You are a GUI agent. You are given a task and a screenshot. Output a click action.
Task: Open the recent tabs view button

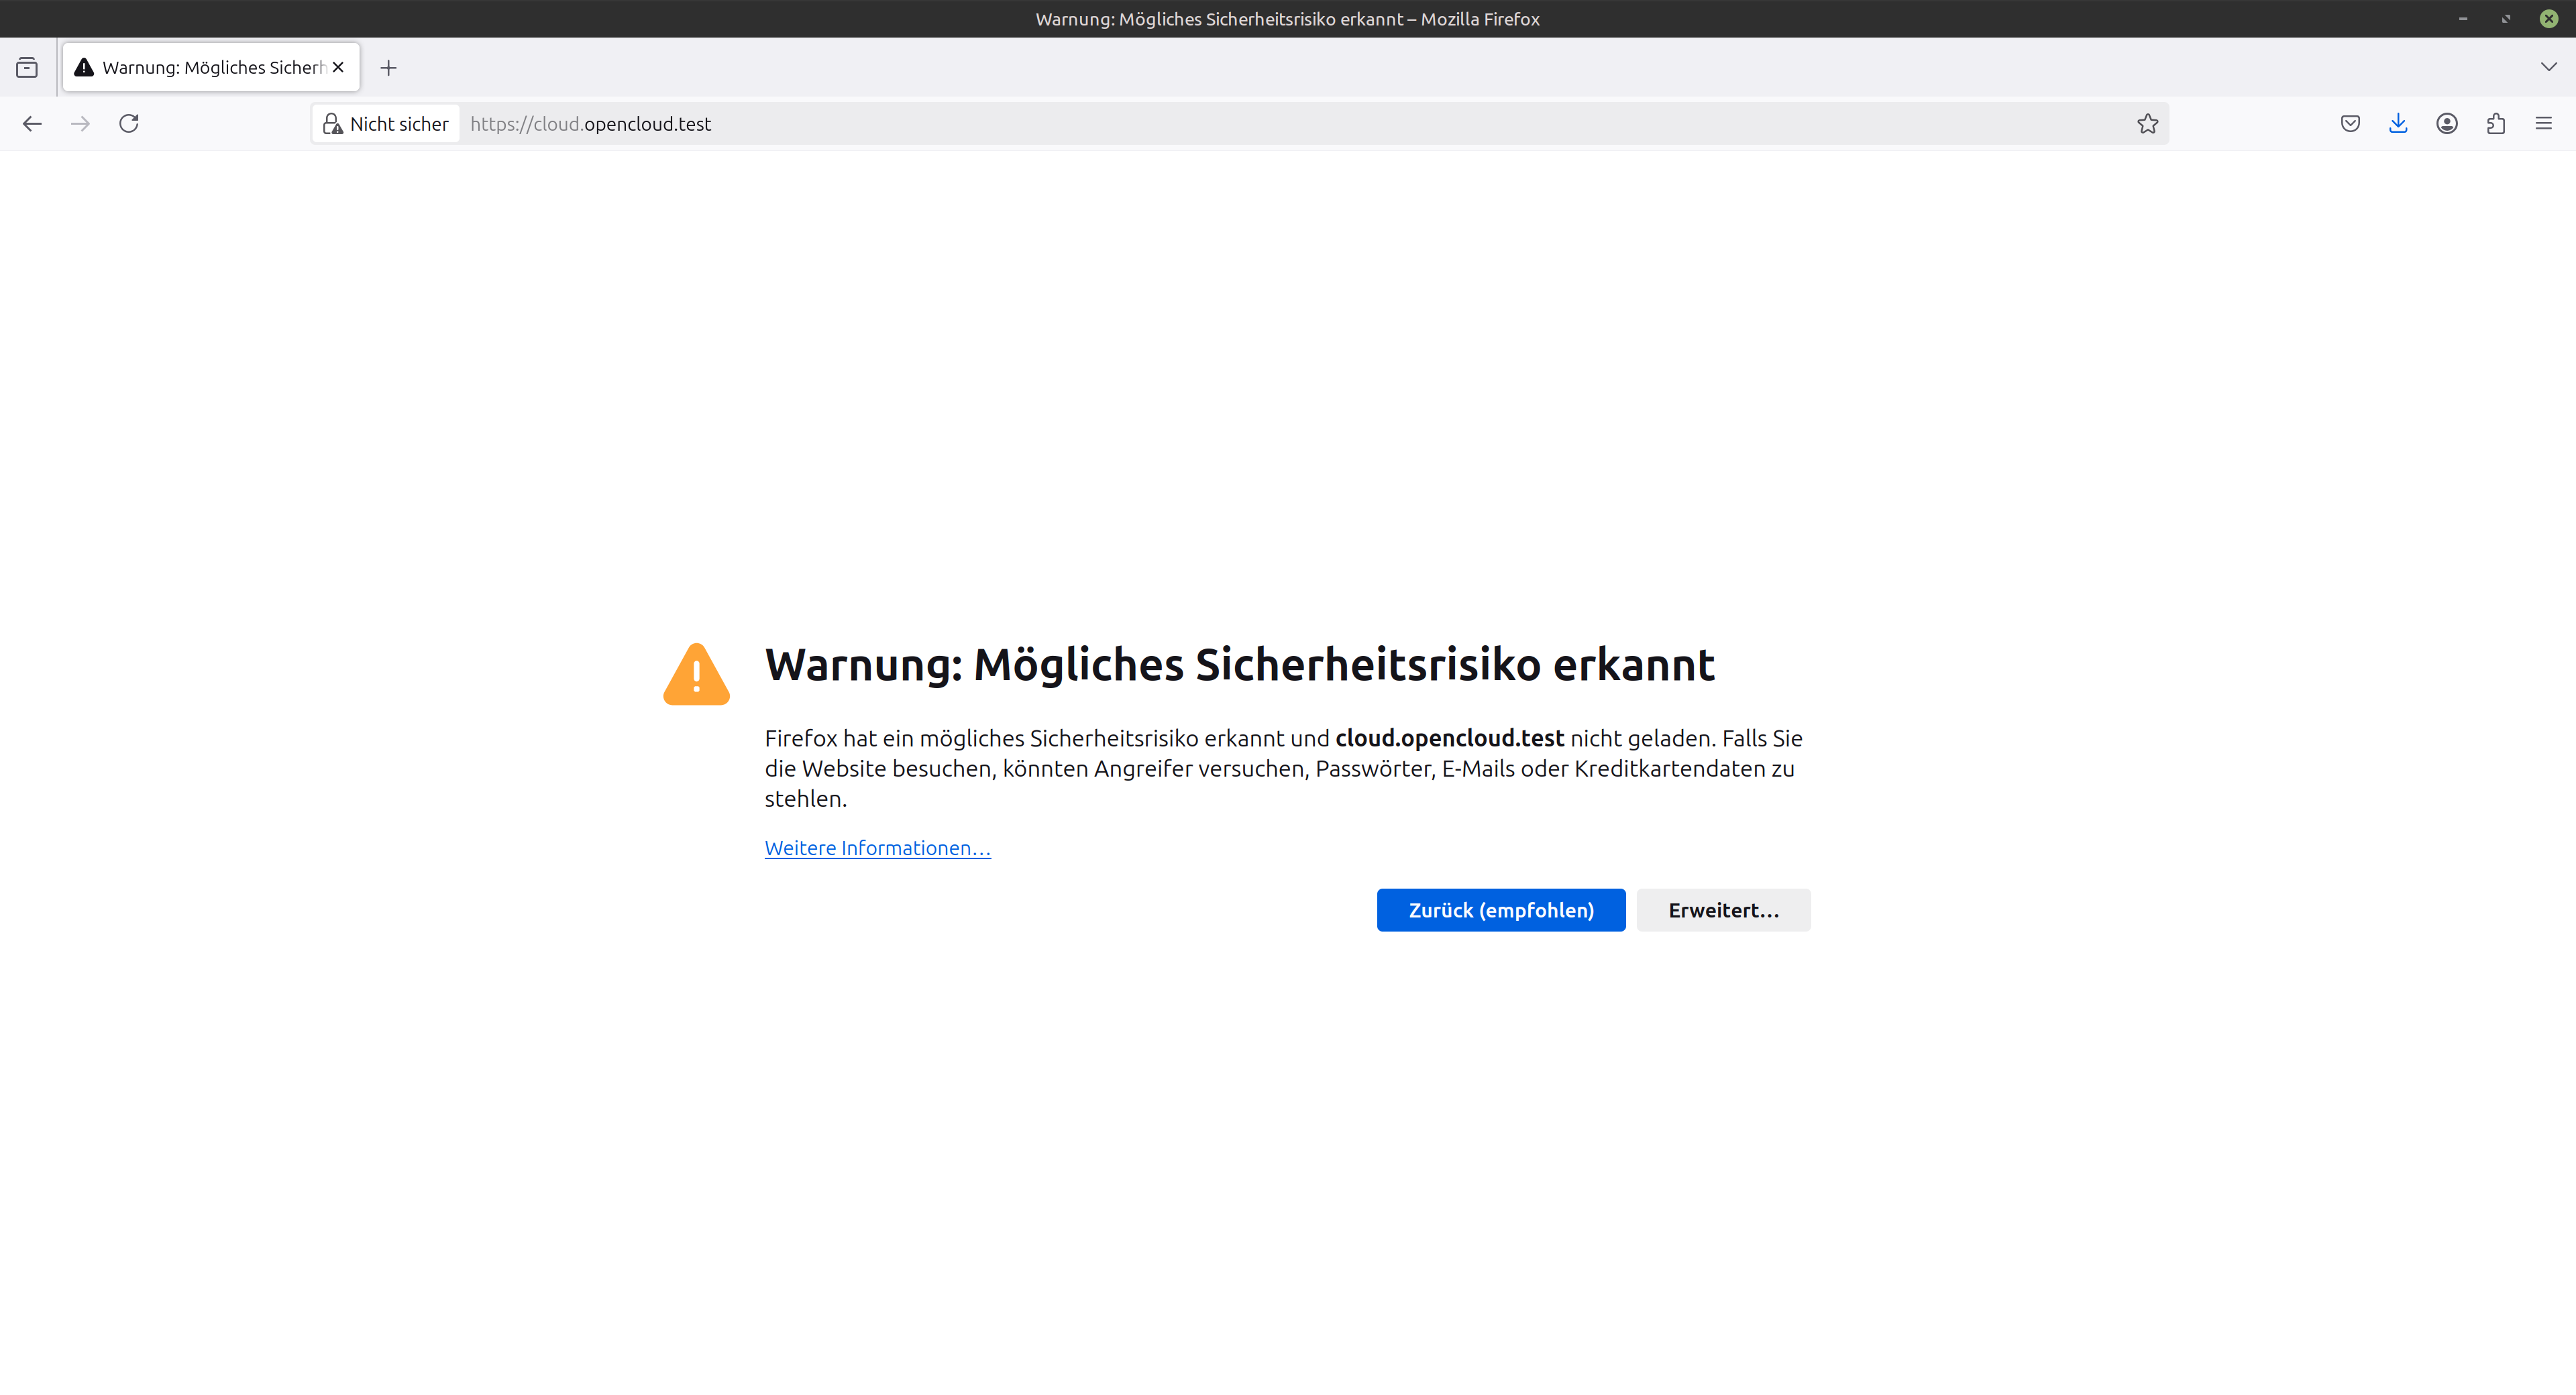27,67
